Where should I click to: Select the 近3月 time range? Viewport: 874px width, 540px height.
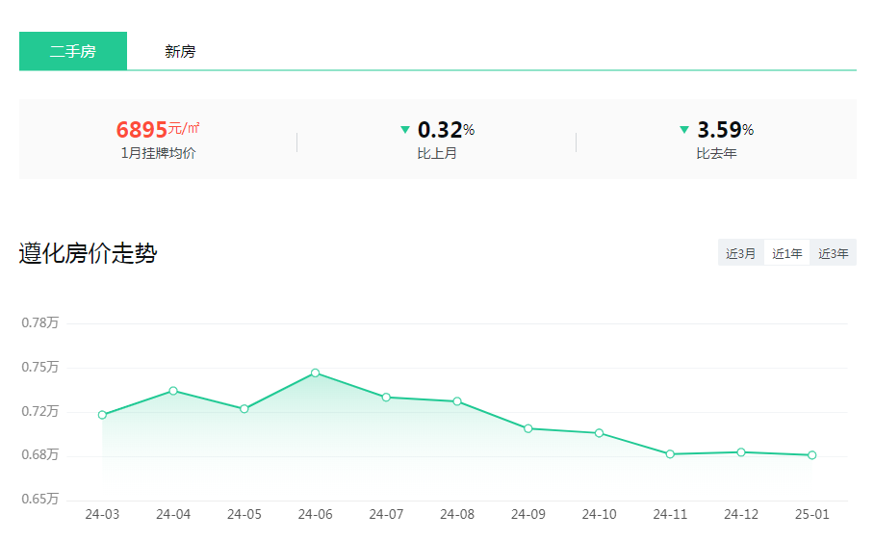[740, 254]
